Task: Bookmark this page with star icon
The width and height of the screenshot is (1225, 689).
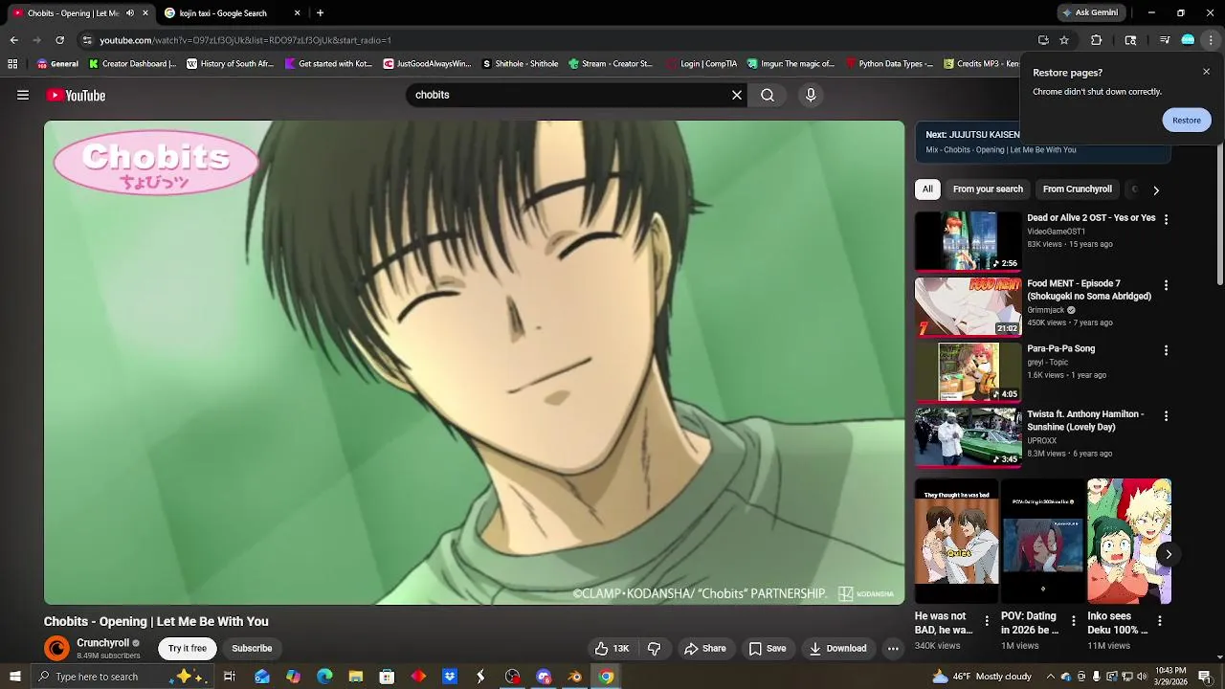Action: pos(1064,40)
